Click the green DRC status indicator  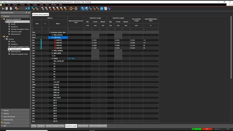197,129
